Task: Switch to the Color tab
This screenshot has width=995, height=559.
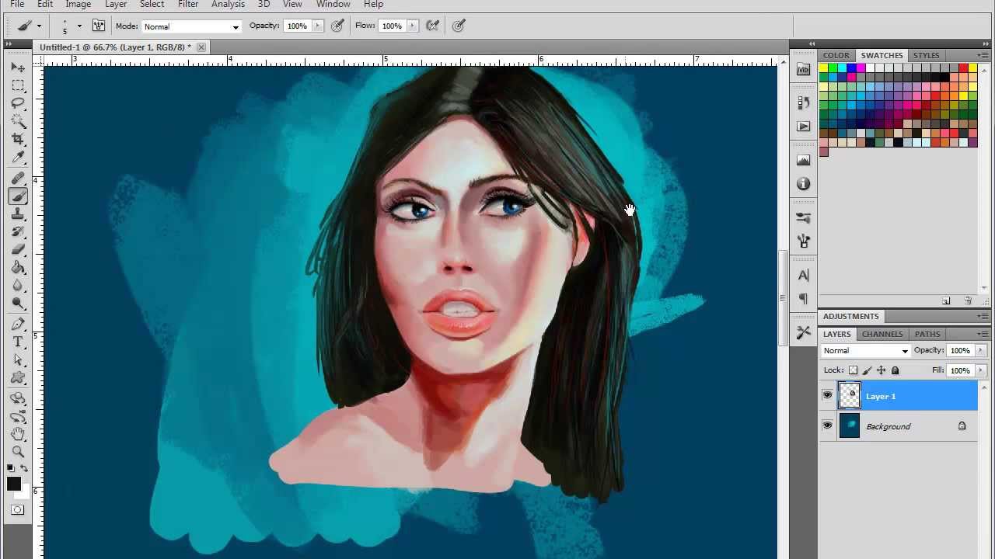Action: [x=836, y=55]
